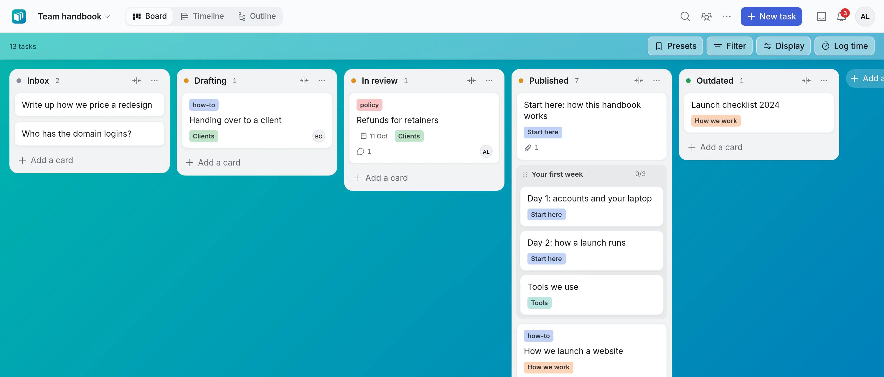The height and width of the screenshot is (377, 884).
Task: Open card Tools we use
Action: click(591, 295)
